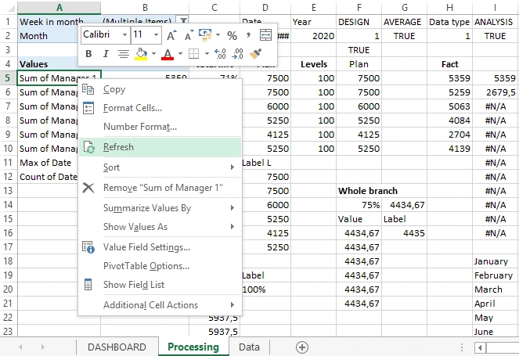The image size is (519, 356).
Task: Toggle Bold in the mini toolbar
Action: click(x=88, y=54)
